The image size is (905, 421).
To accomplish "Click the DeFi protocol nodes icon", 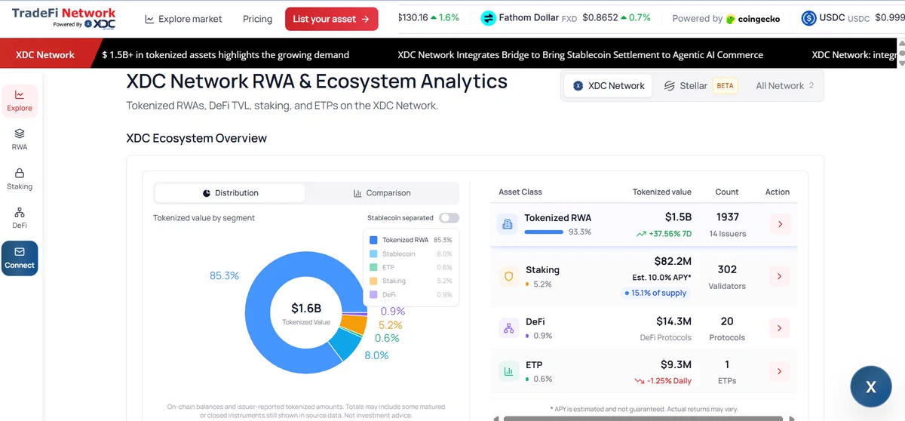I will 508,328.
